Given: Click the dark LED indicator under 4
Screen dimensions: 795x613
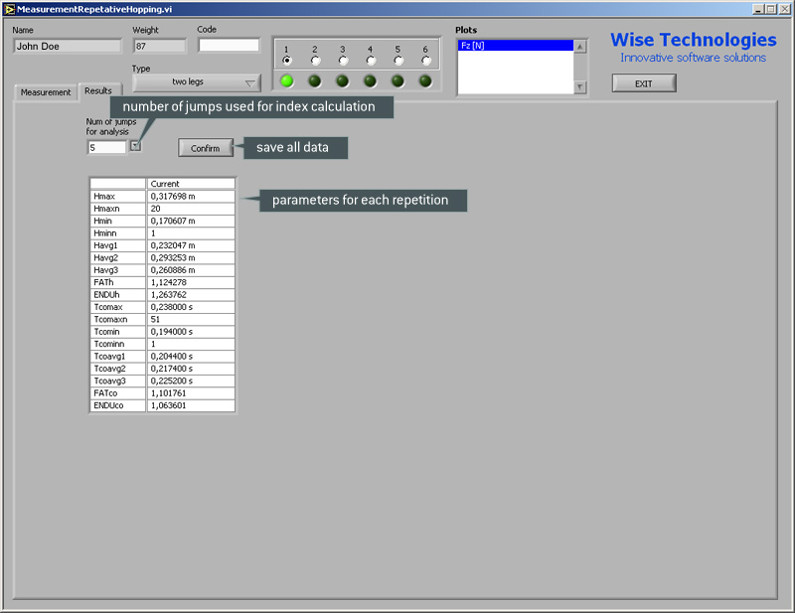Looking at the screenshot, I should click(370, 80).
